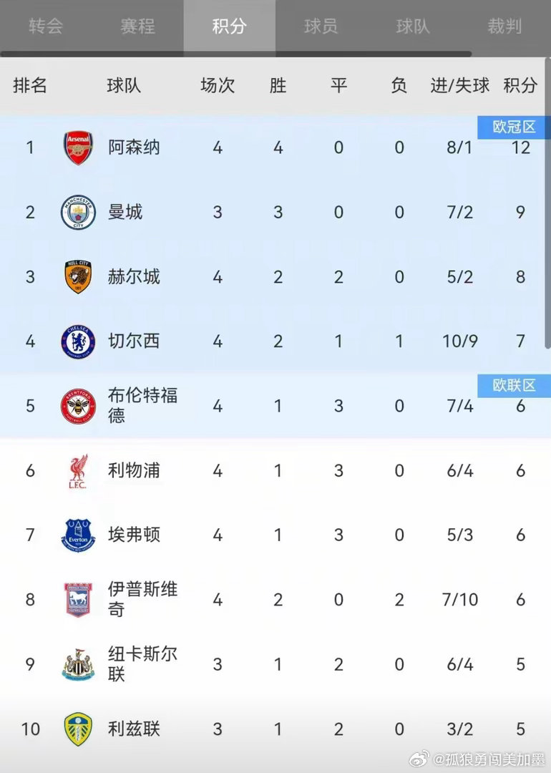Open team name 阿森纳
551x773 pixels.
click(x=134, y=147)
